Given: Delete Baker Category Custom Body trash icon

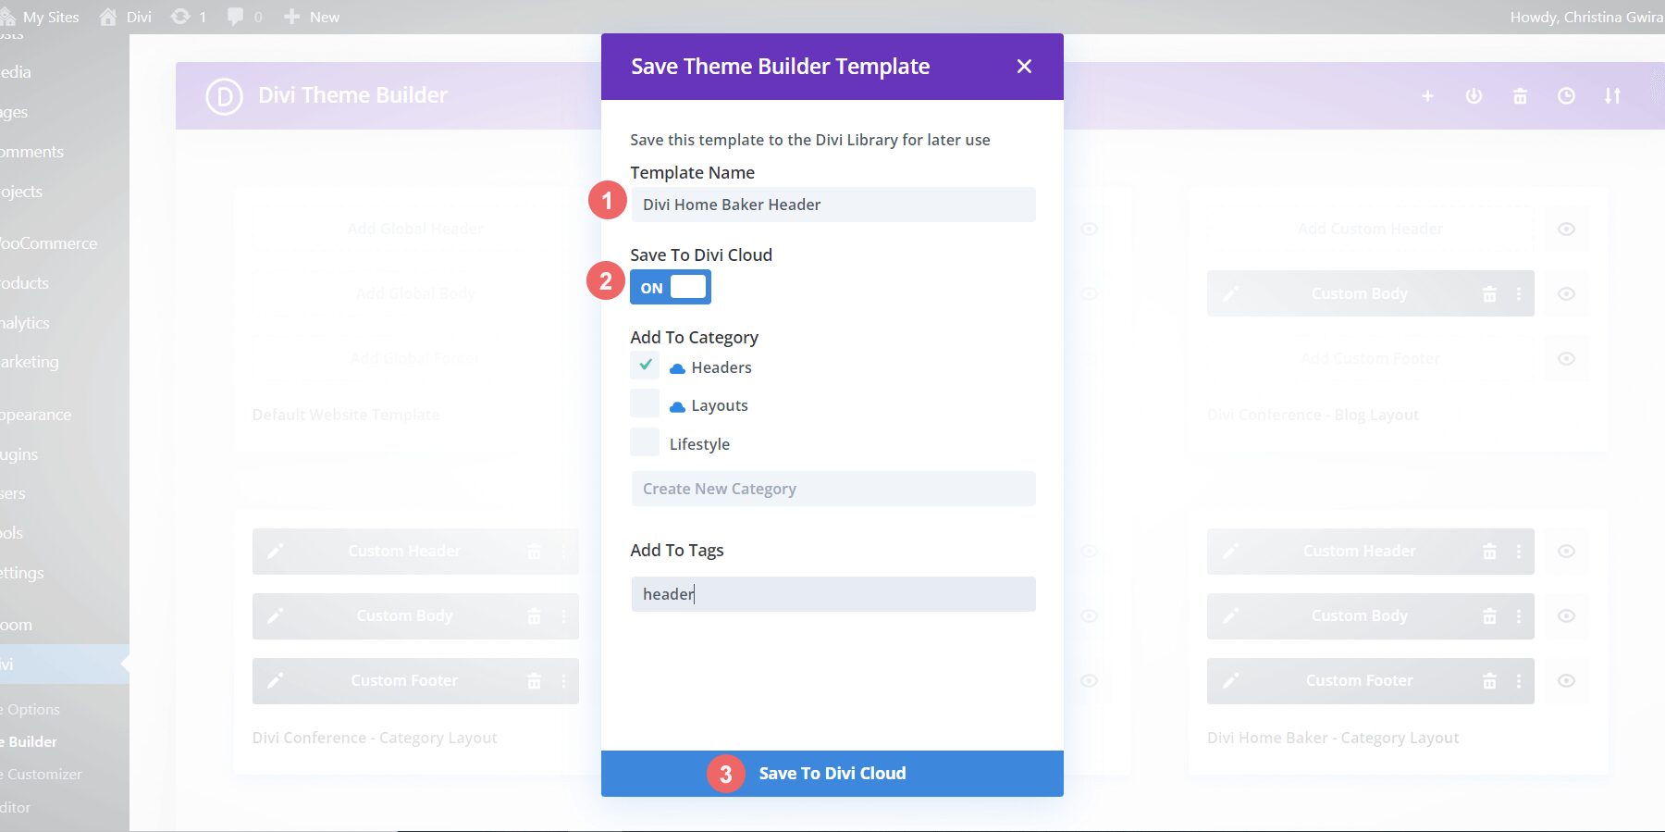Looking at the screenshot, I should [x=1489, y=615].
